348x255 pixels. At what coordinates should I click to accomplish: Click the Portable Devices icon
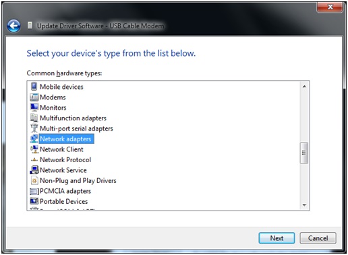[34, 201]
